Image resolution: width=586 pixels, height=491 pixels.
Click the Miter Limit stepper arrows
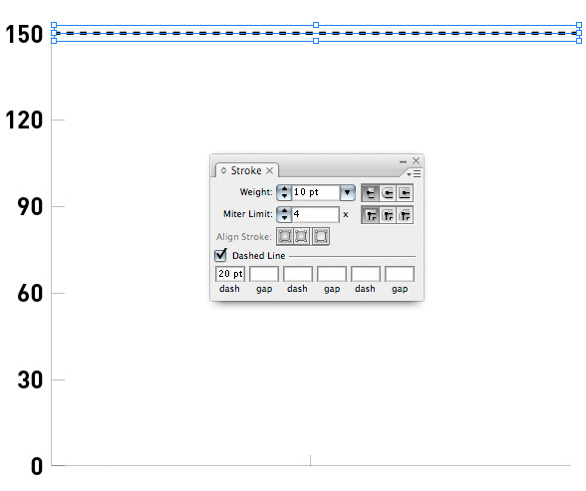click(x=284, y=214)
